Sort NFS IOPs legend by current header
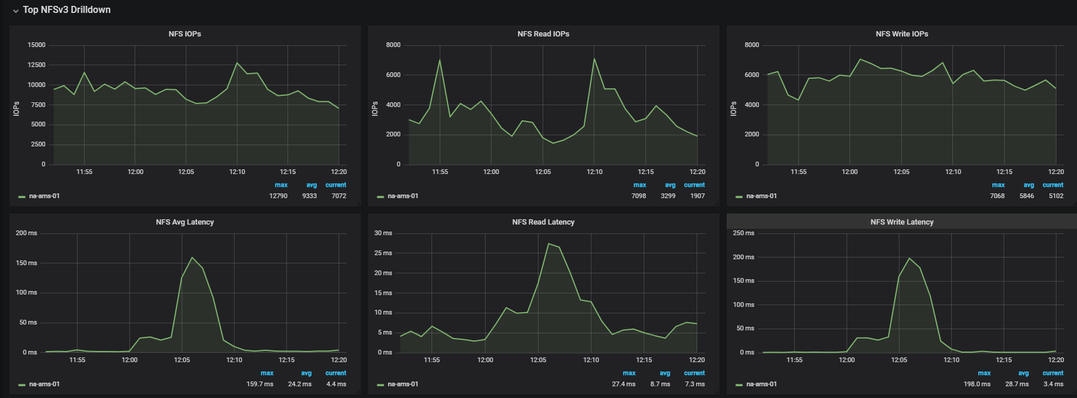The height and width of the screenshot is (398, 1077). (336, 185)
